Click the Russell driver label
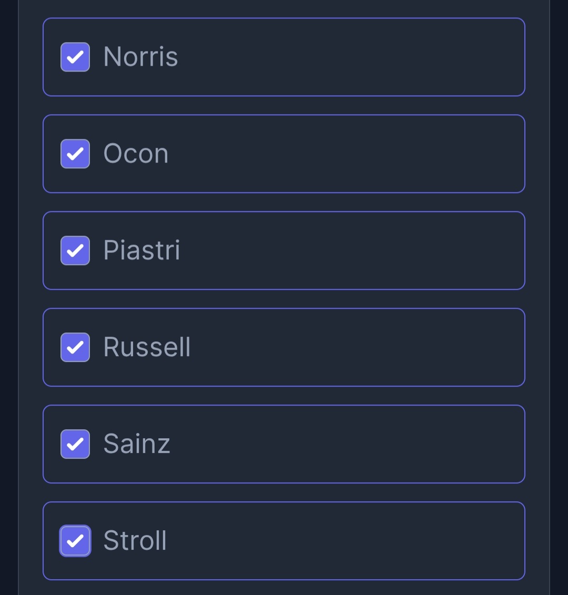Viewport: 568px width, 595px height. point(147,347)
